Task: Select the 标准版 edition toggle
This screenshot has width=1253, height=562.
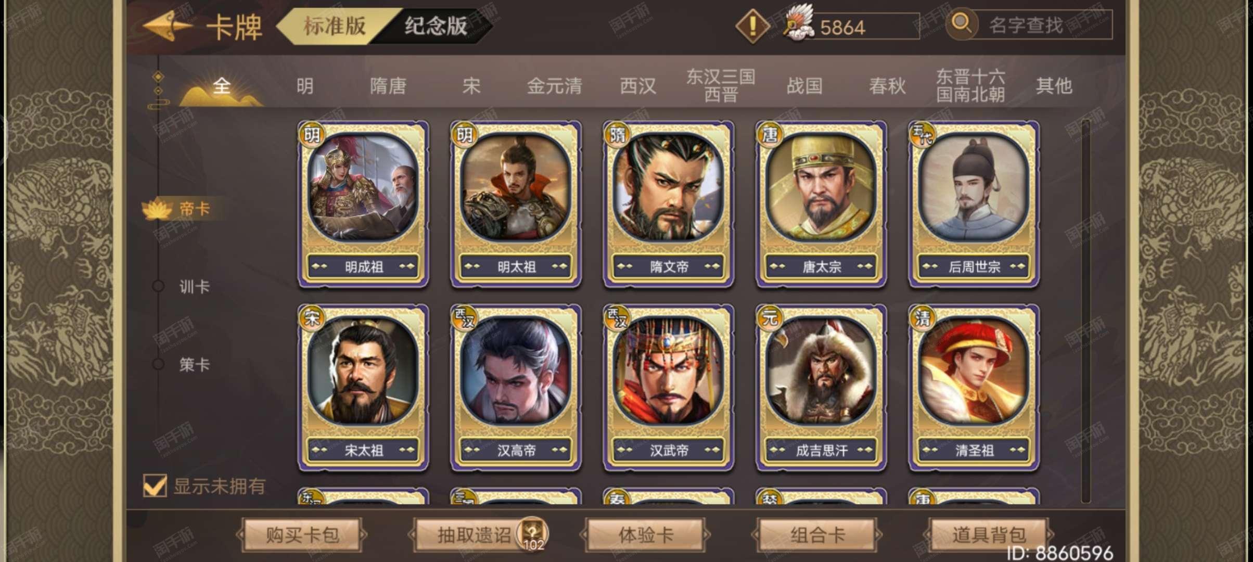Action: 334,25
